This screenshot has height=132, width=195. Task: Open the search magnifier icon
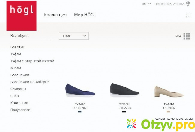[188, 15]
